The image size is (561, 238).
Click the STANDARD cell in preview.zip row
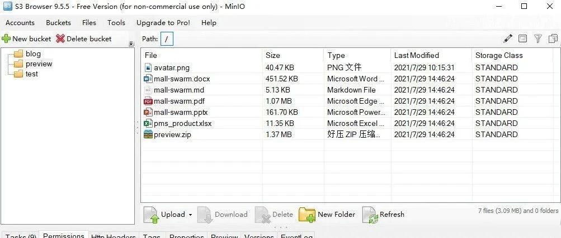496,135
